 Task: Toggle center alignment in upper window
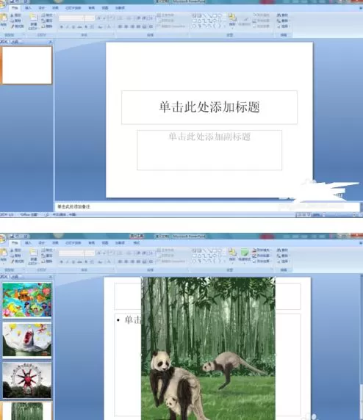[126, 26]
